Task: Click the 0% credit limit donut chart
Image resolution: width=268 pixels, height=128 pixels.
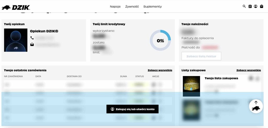Action: (x=160, y=40)
